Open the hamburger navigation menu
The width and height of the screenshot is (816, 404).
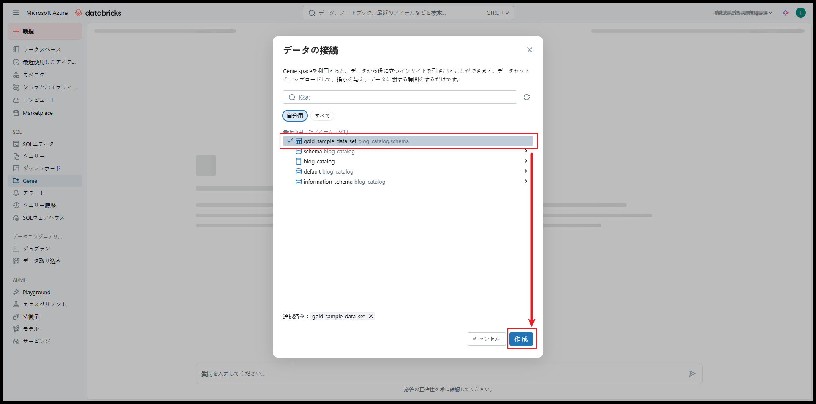point(16,13)
